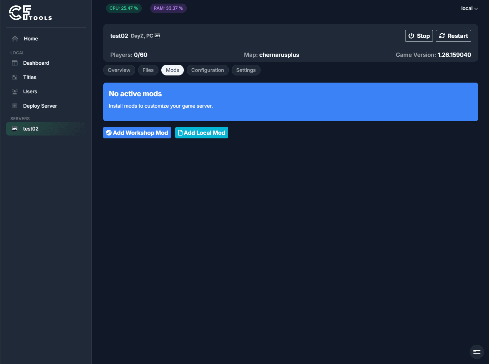The height and width of the screenshot is (364, 489).
Task: Open Deploy Server page
Action: point(46,106)
